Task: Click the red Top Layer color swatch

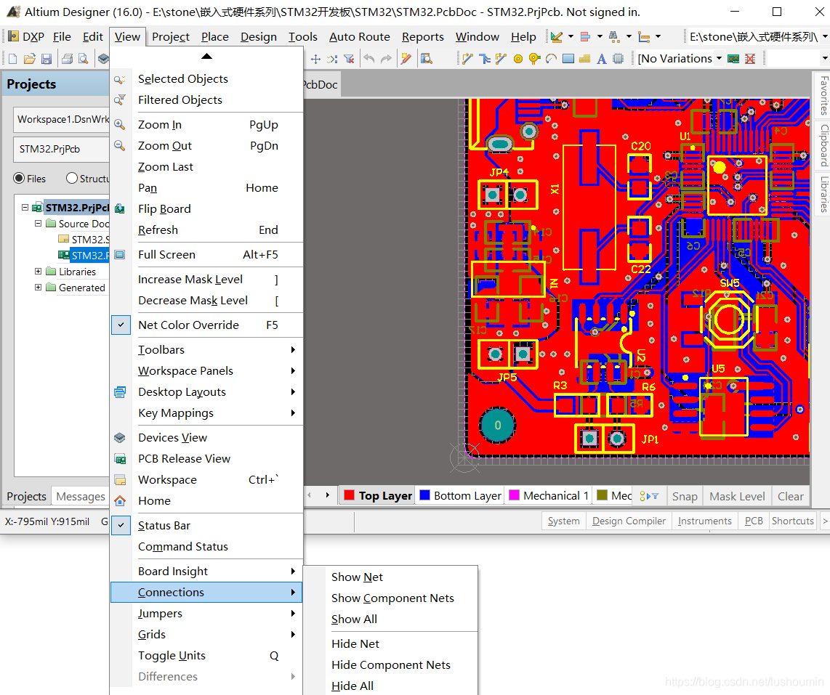Action: 349,496
